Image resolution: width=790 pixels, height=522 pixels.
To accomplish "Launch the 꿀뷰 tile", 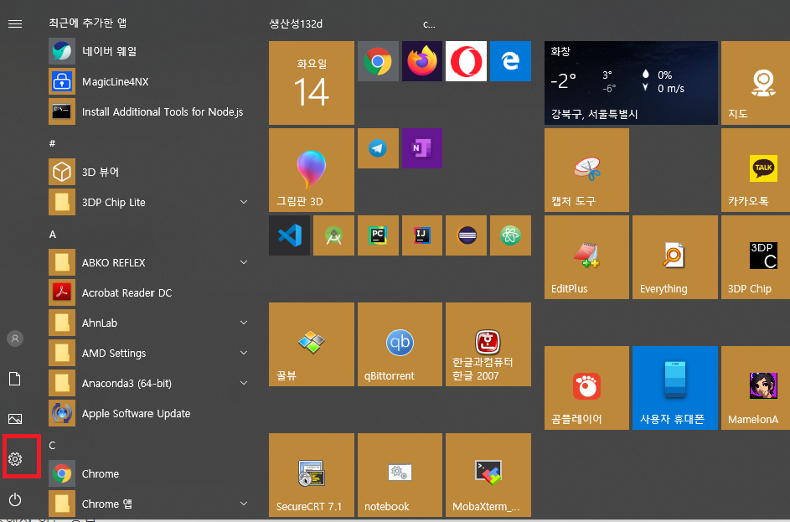I will point(312,344).
